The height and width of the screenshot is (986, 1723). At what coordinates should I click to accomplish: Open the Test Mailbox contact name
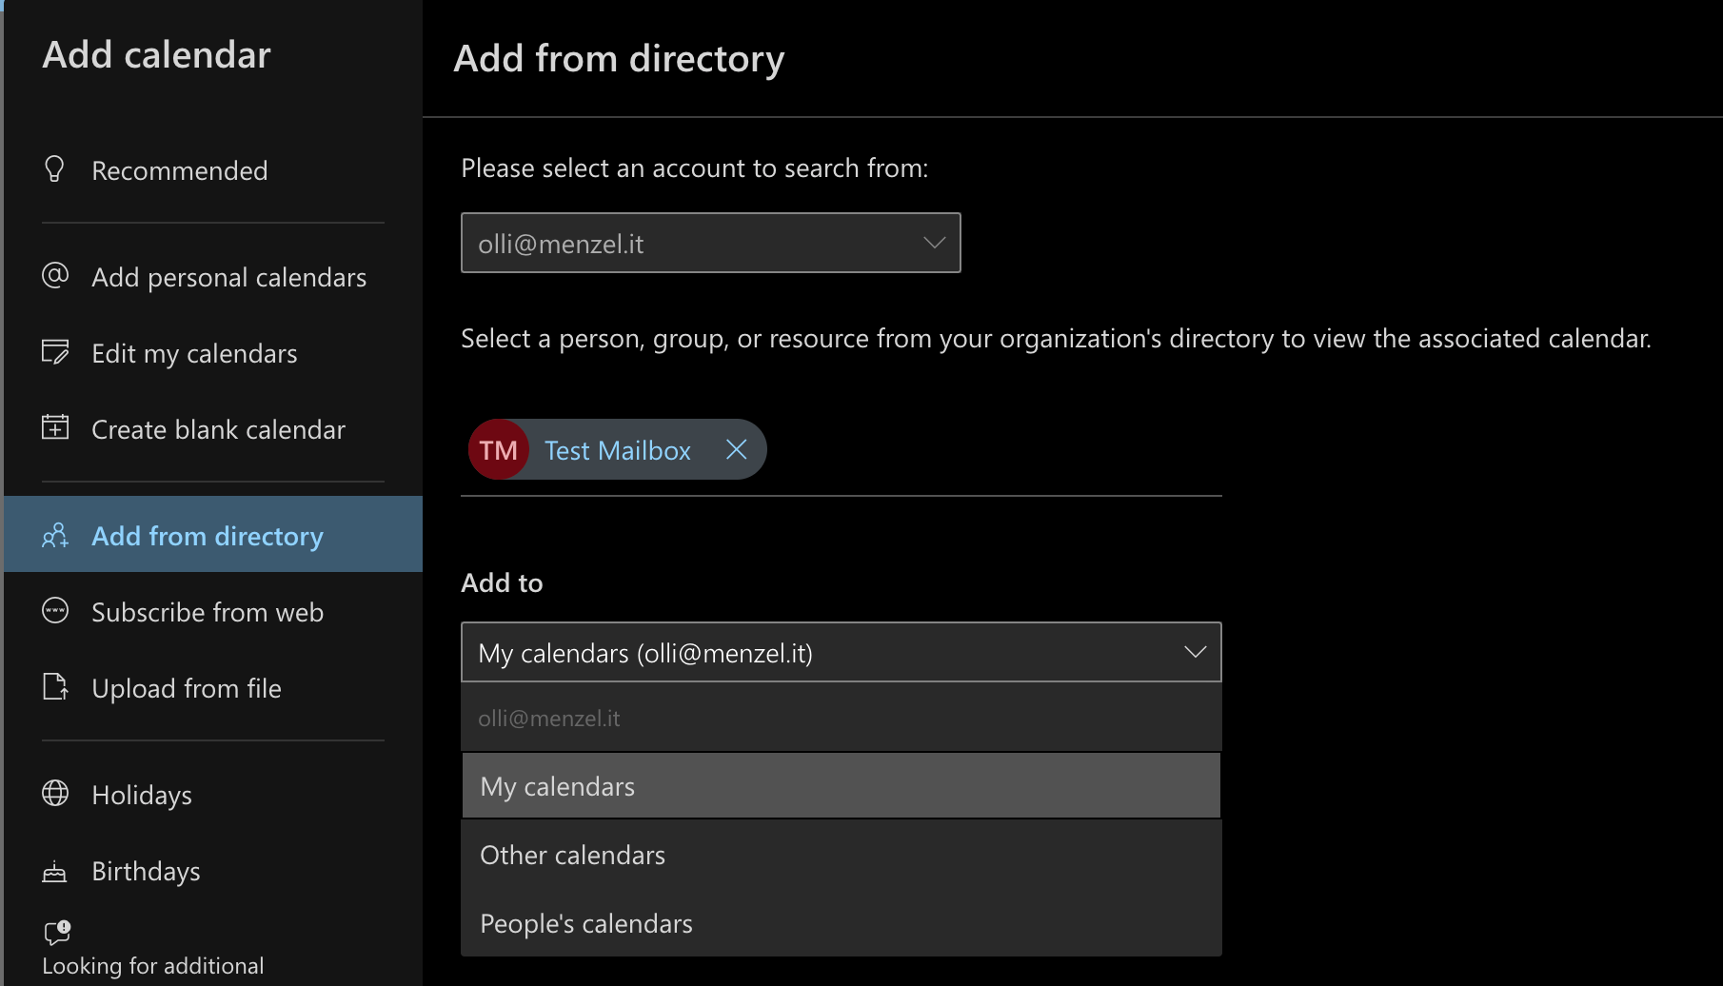pos(617,450)
